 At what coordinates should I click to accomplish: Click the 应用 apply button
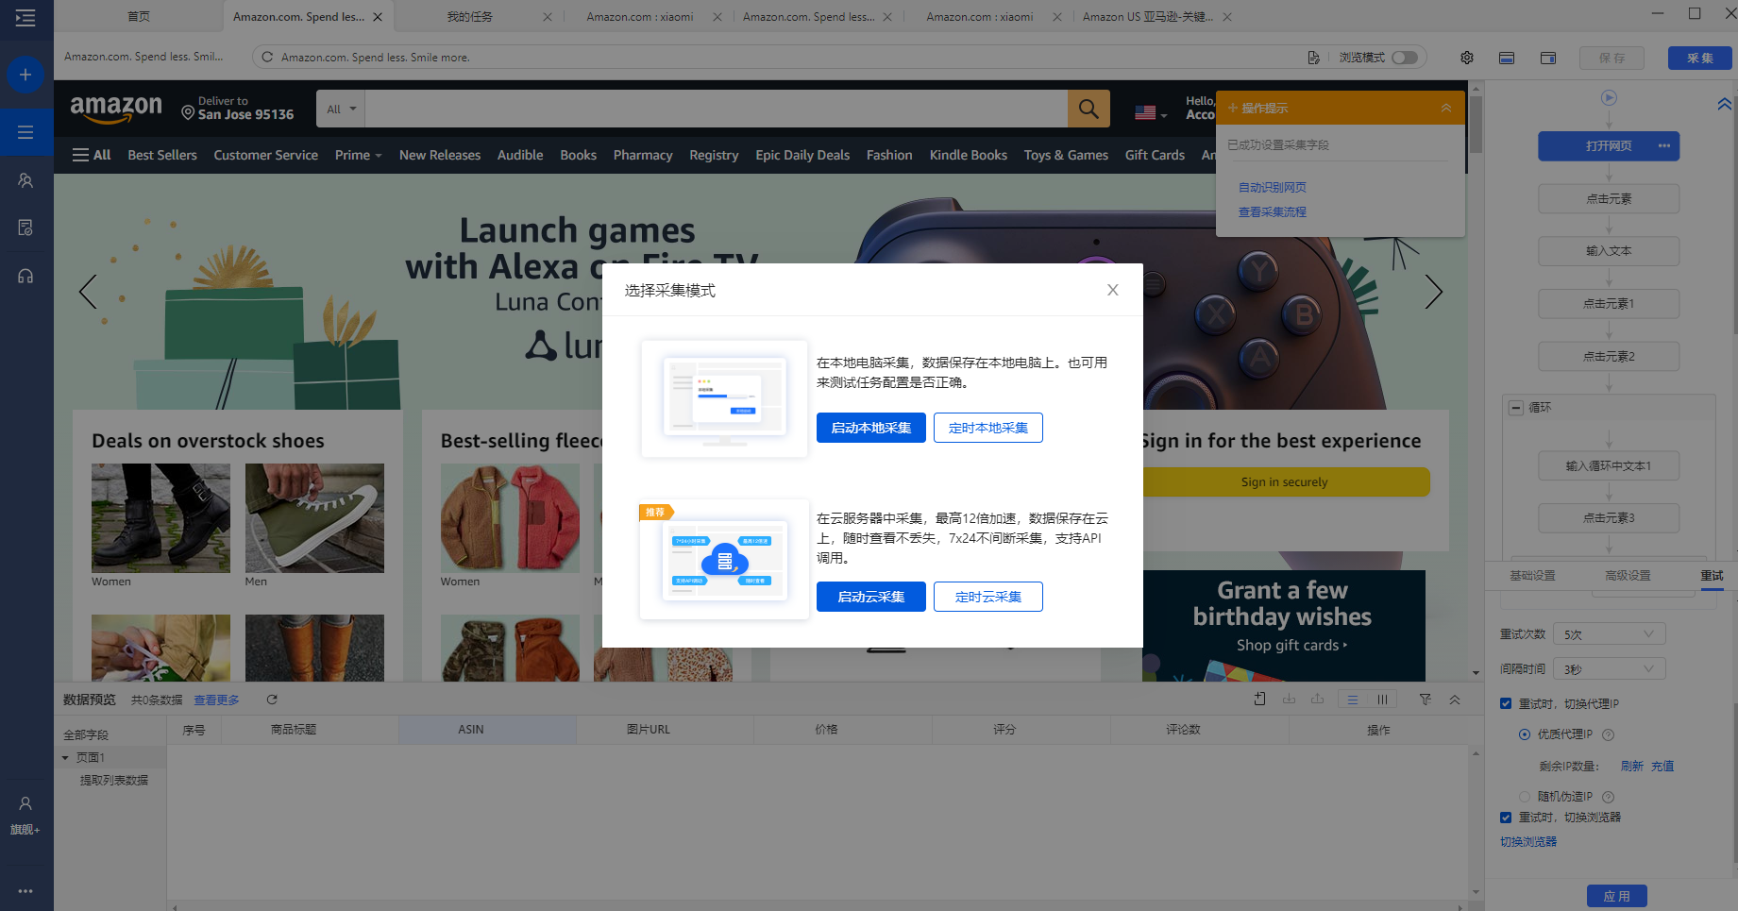(1617, 896)
